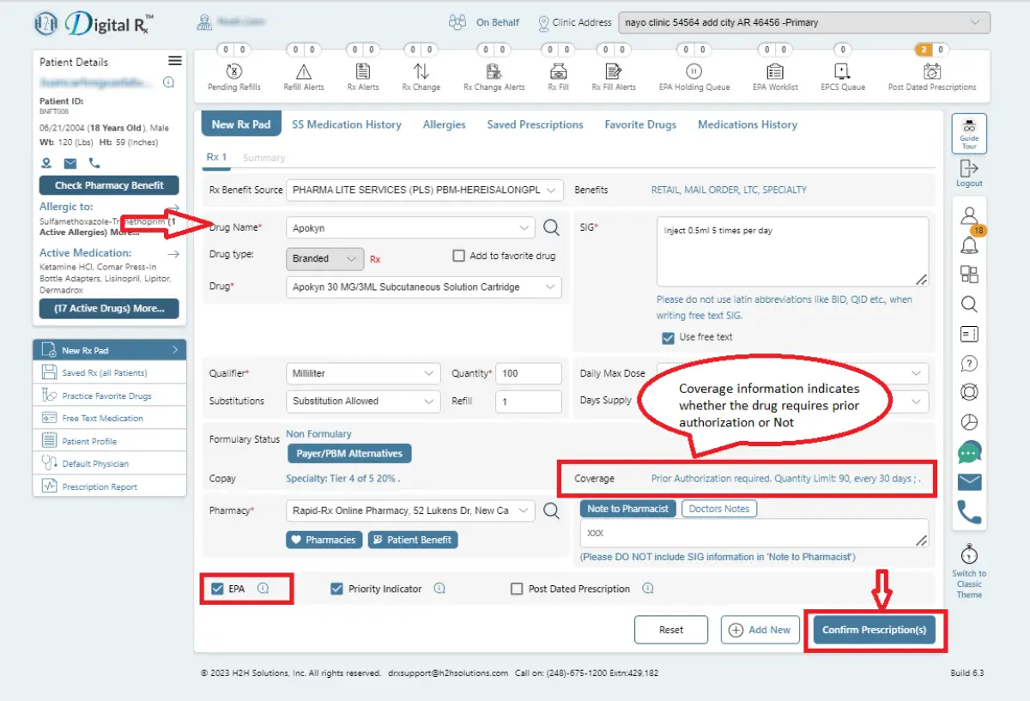1030x701 pixels.
Task: Toggle the Priority Indicator checkbox
Action: pos(336,589)
